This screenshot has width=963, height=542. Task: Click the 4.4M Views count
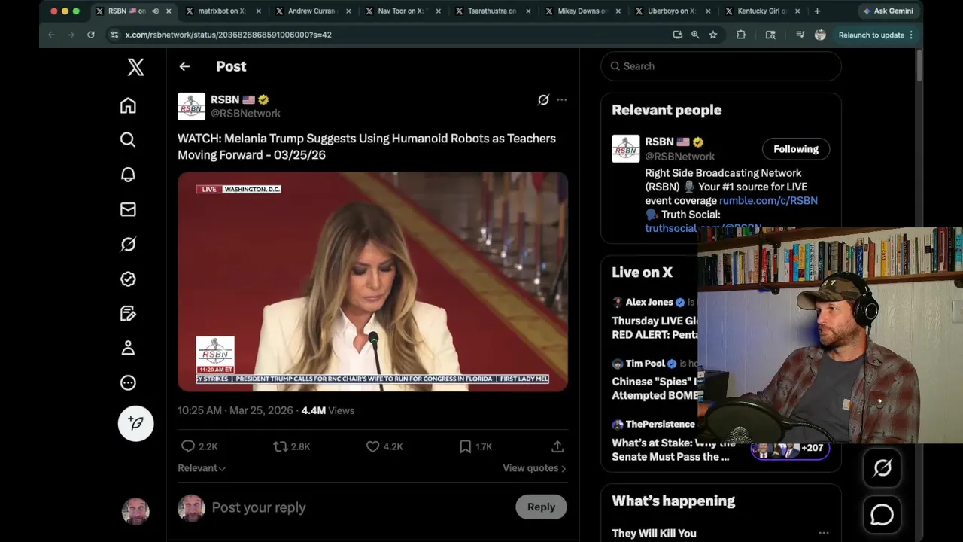point(327,410)
